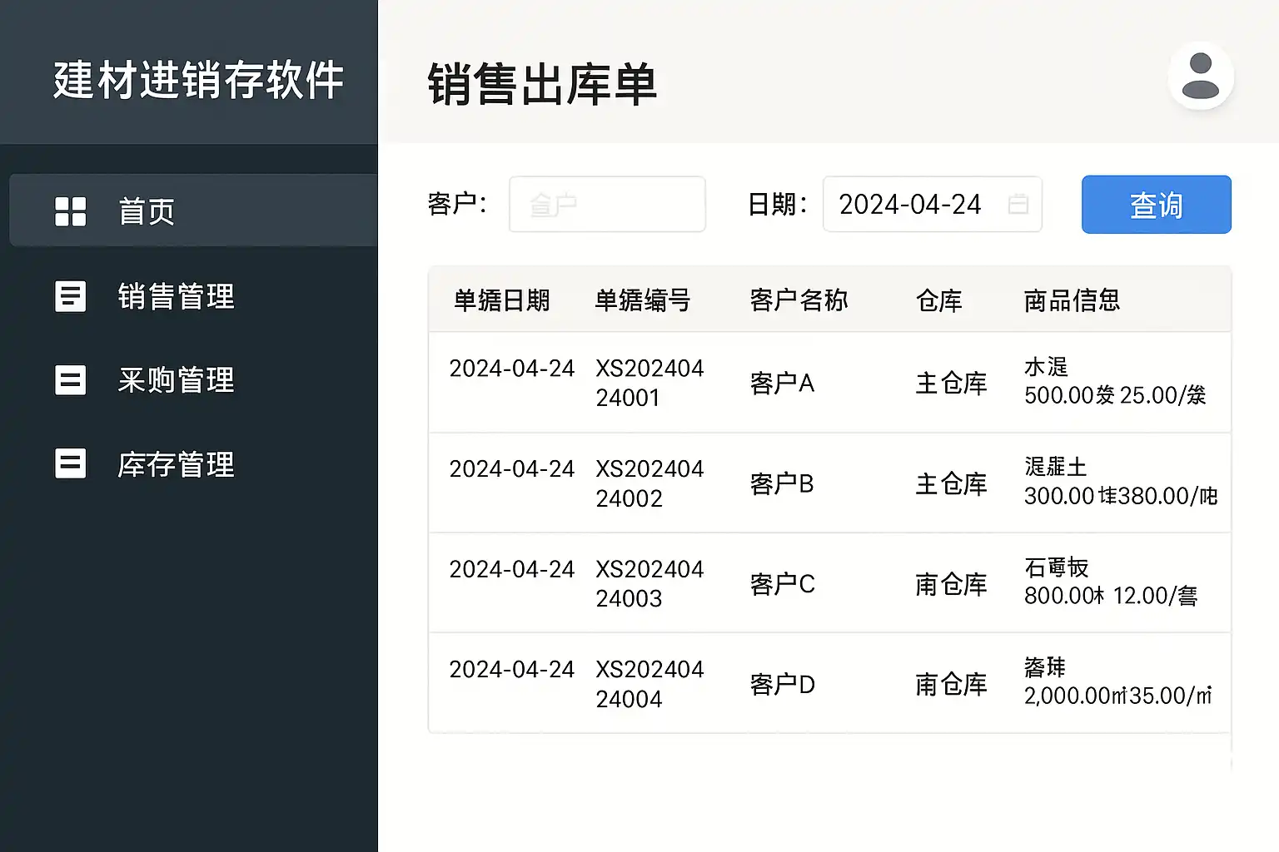The width and height of the screenshot is (1279, 852).
Task: Click the 日期 field showing 2024-04-24
Action: click(932, 204)
